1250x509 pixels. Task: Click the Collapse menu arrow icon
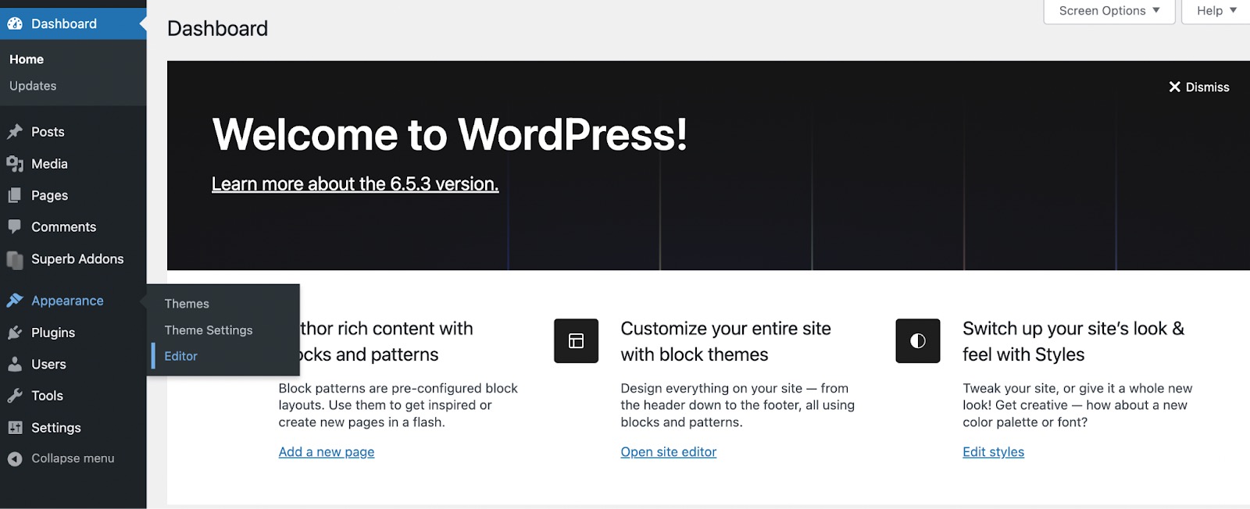(15, 459)
